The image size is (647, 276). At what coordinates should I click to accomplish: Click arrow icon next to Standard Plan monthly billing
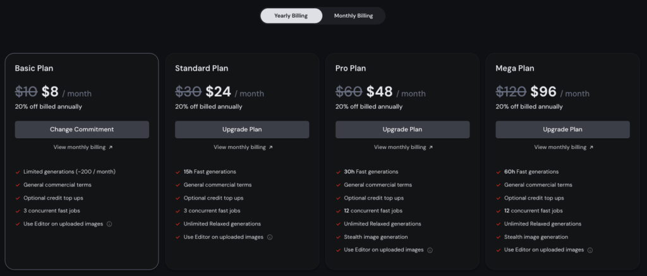[270, 147]
